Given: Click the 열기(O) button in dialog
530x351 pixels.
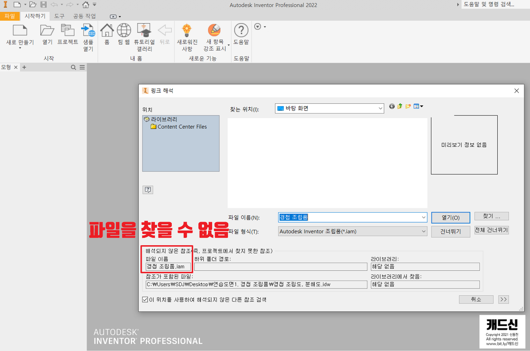Looking at the screenshot, I should click(x=450, y=217).
